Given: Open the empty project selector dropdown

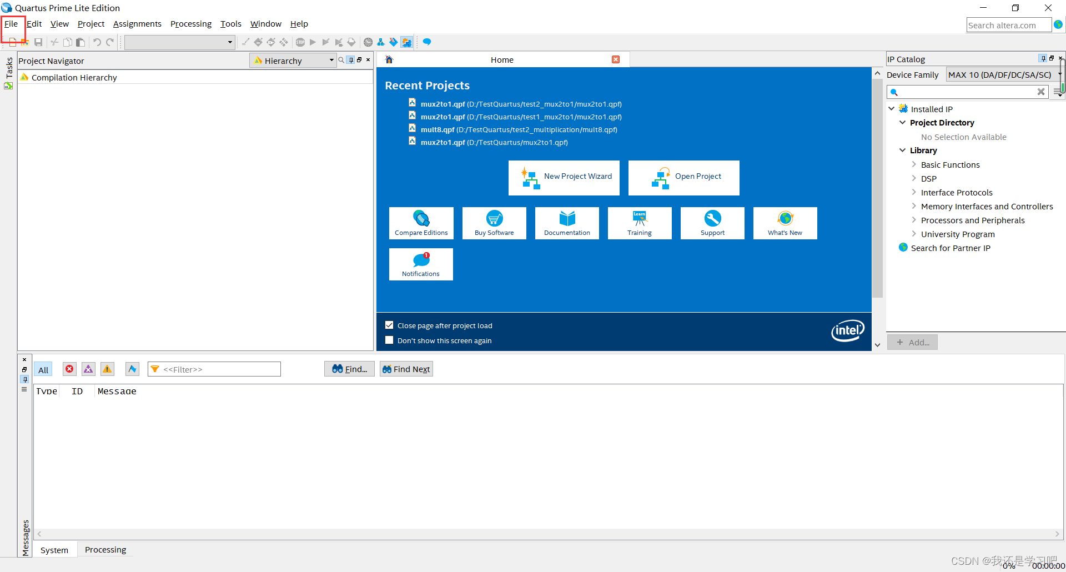Looking at the screenshot, I should [179, 42].
